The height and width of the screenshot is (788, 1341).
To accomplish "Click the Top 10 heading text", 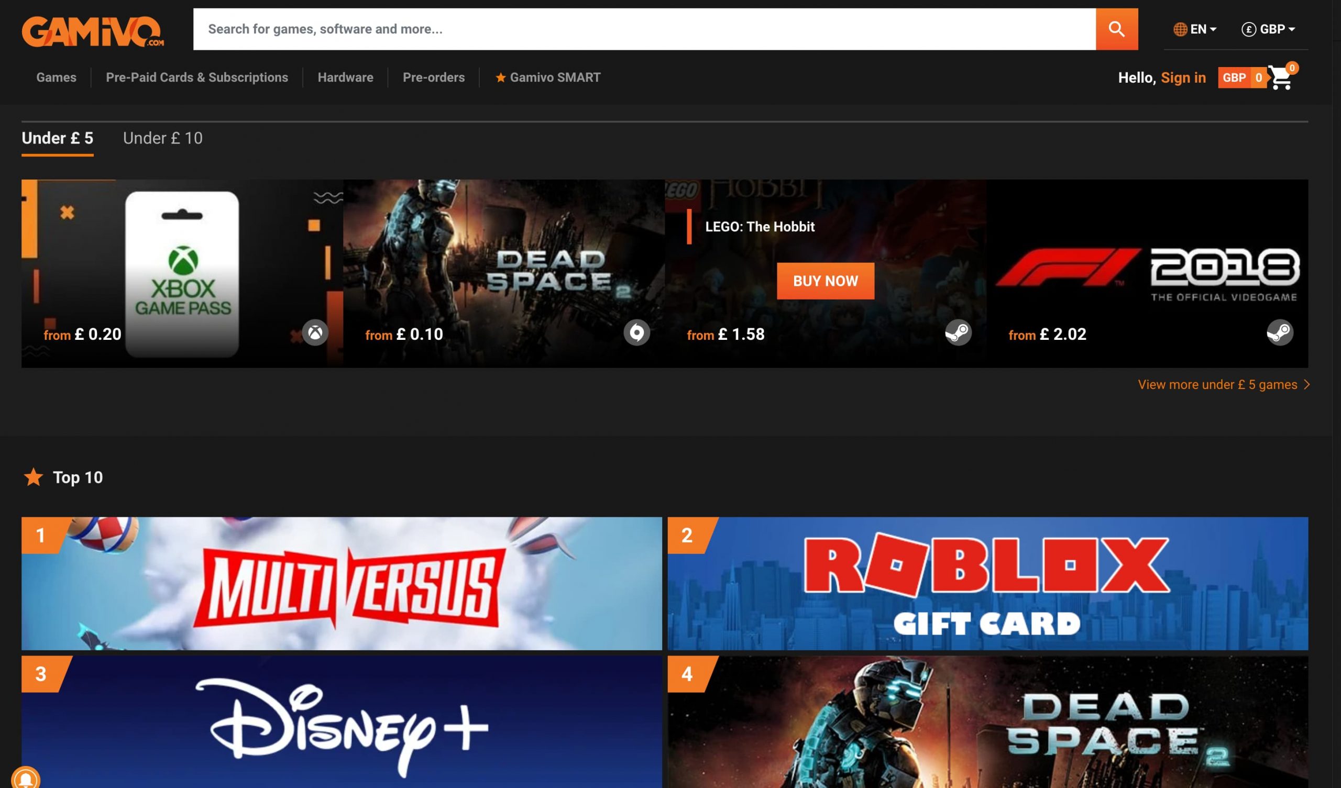I will pos(78,478).
